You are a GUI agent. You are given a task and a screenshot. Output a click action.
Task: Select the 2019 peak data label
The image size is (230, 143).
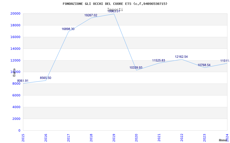114,11
